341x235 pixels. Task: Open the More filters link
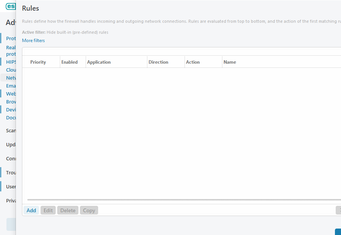(x=33, y=41)
